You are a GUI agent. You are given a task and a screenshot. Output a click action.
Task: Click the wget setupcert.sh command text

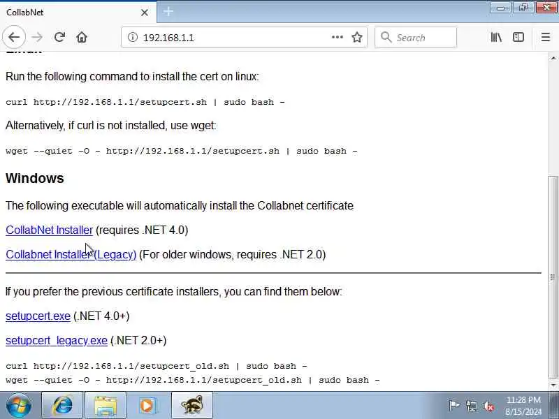point(182,151)
